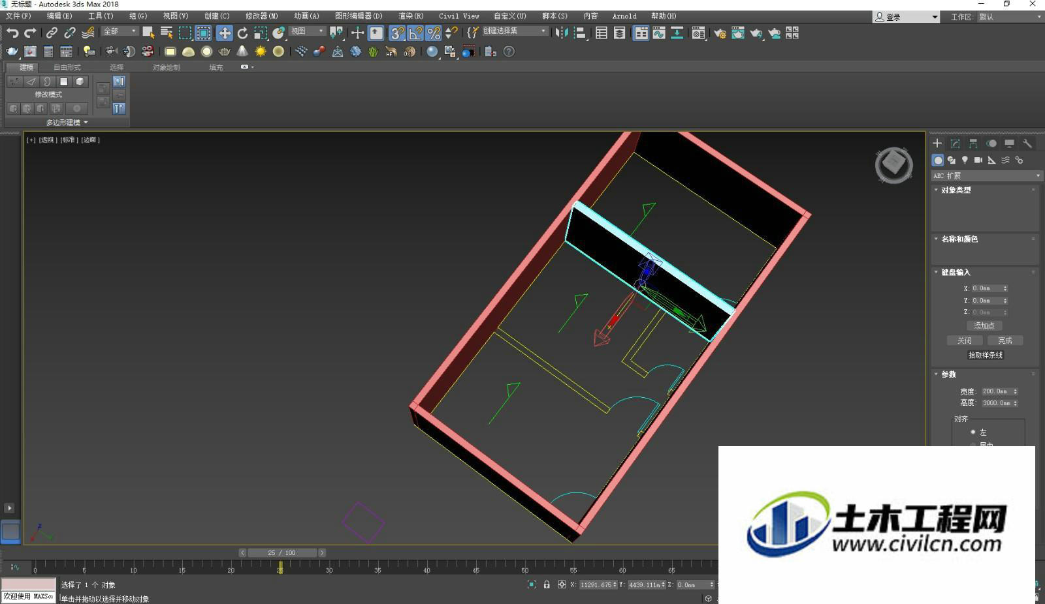Open the Rendered Frame Window

738,33
